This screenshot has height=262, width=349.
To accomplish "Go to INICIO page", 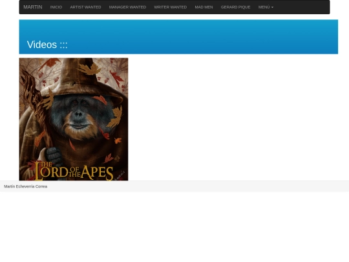I will pos(56,7).
